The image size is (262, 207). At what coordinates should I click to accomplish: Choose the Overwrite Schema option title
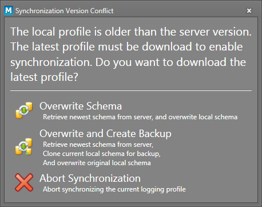click(x=81, y=106)
